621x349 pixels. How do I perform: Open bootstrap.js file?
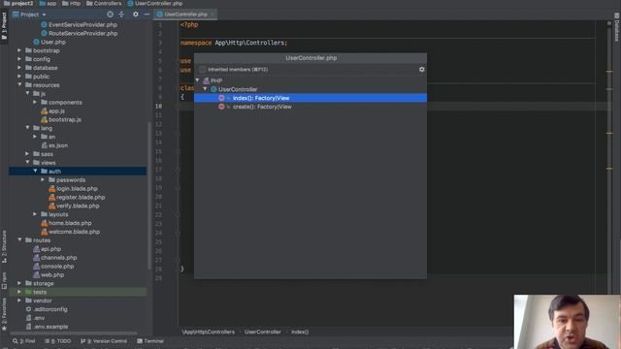pyautogui.click(x=65, y=119)
